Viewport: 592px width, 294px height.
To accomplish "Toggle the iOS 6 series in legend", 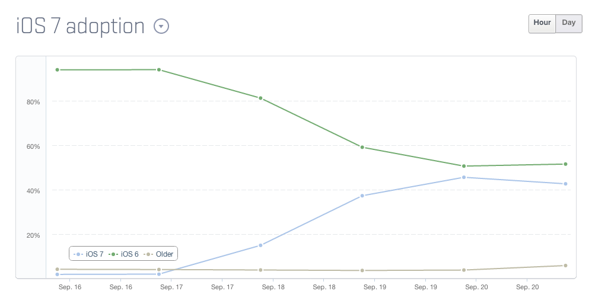I will (125, 254).
